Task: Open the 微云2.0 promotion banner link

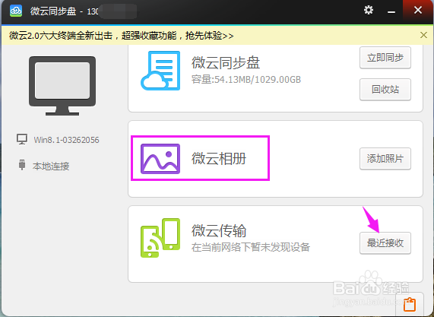Action: coord(122,36)
